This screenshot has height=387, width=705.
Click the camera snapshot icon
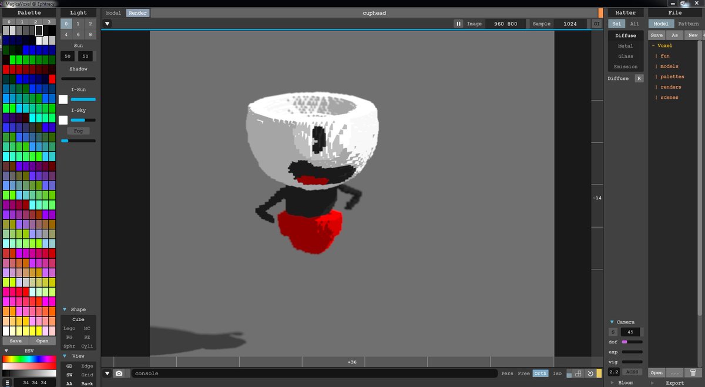point(119,373)
